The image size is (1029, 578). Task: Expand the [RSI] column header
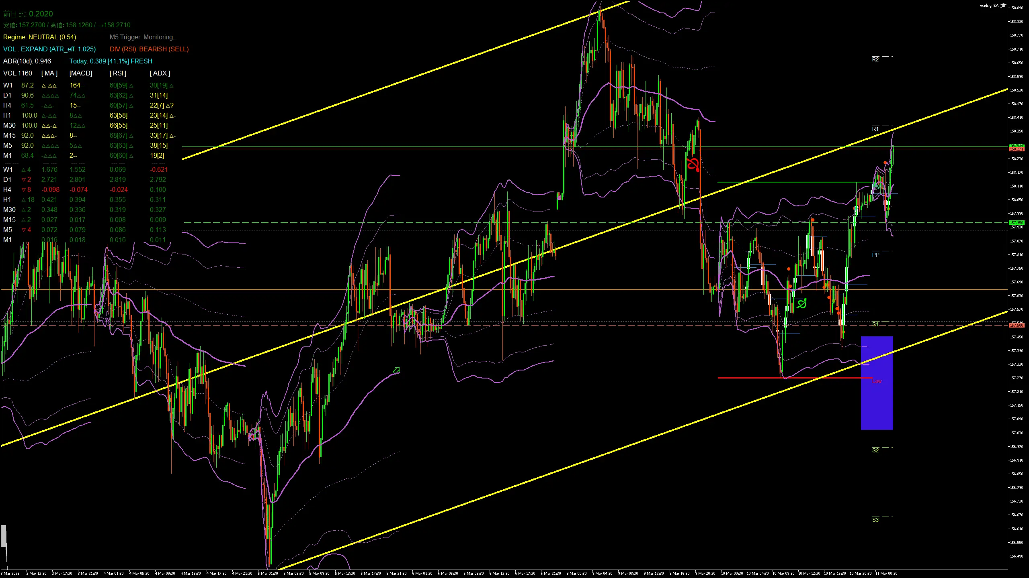pos(118,73)
